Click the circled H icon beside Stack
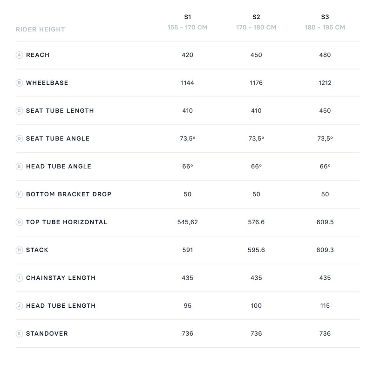 [19, 250]
